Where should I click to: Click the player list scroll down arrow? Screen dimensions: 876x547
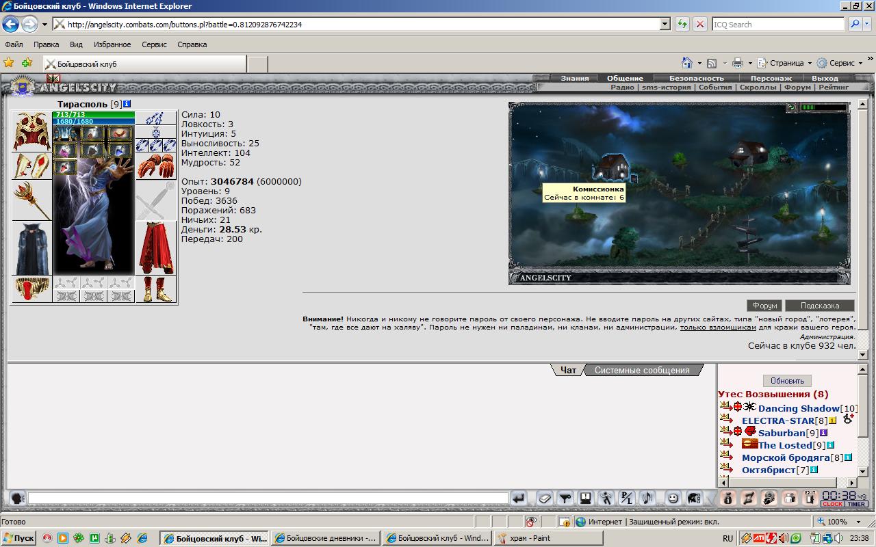tap(863, 471)
